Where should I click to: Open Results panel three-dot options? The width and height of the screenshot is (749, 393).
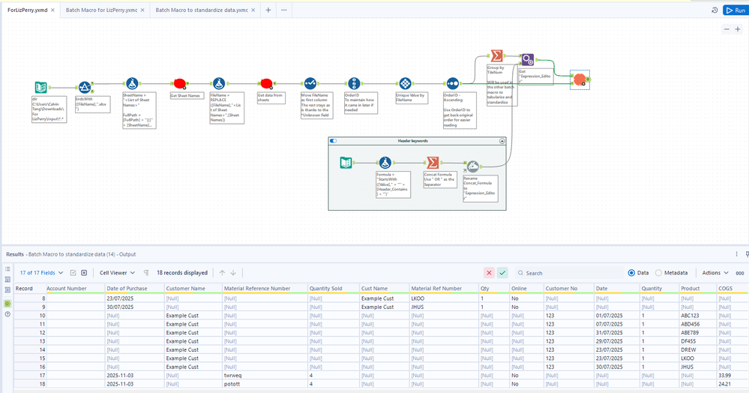736,254
